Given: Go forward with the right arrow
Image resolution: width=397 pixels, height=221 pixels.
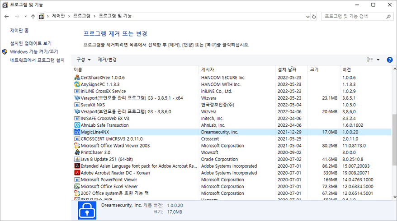Looking at the screenshot, I should click(x=17, y=17).
